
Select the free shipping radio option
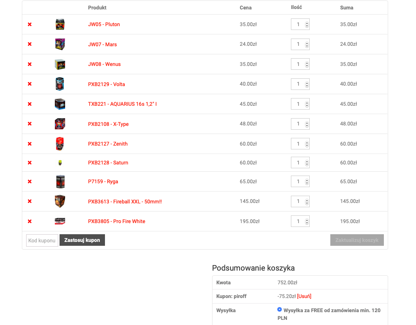point(279,309)
